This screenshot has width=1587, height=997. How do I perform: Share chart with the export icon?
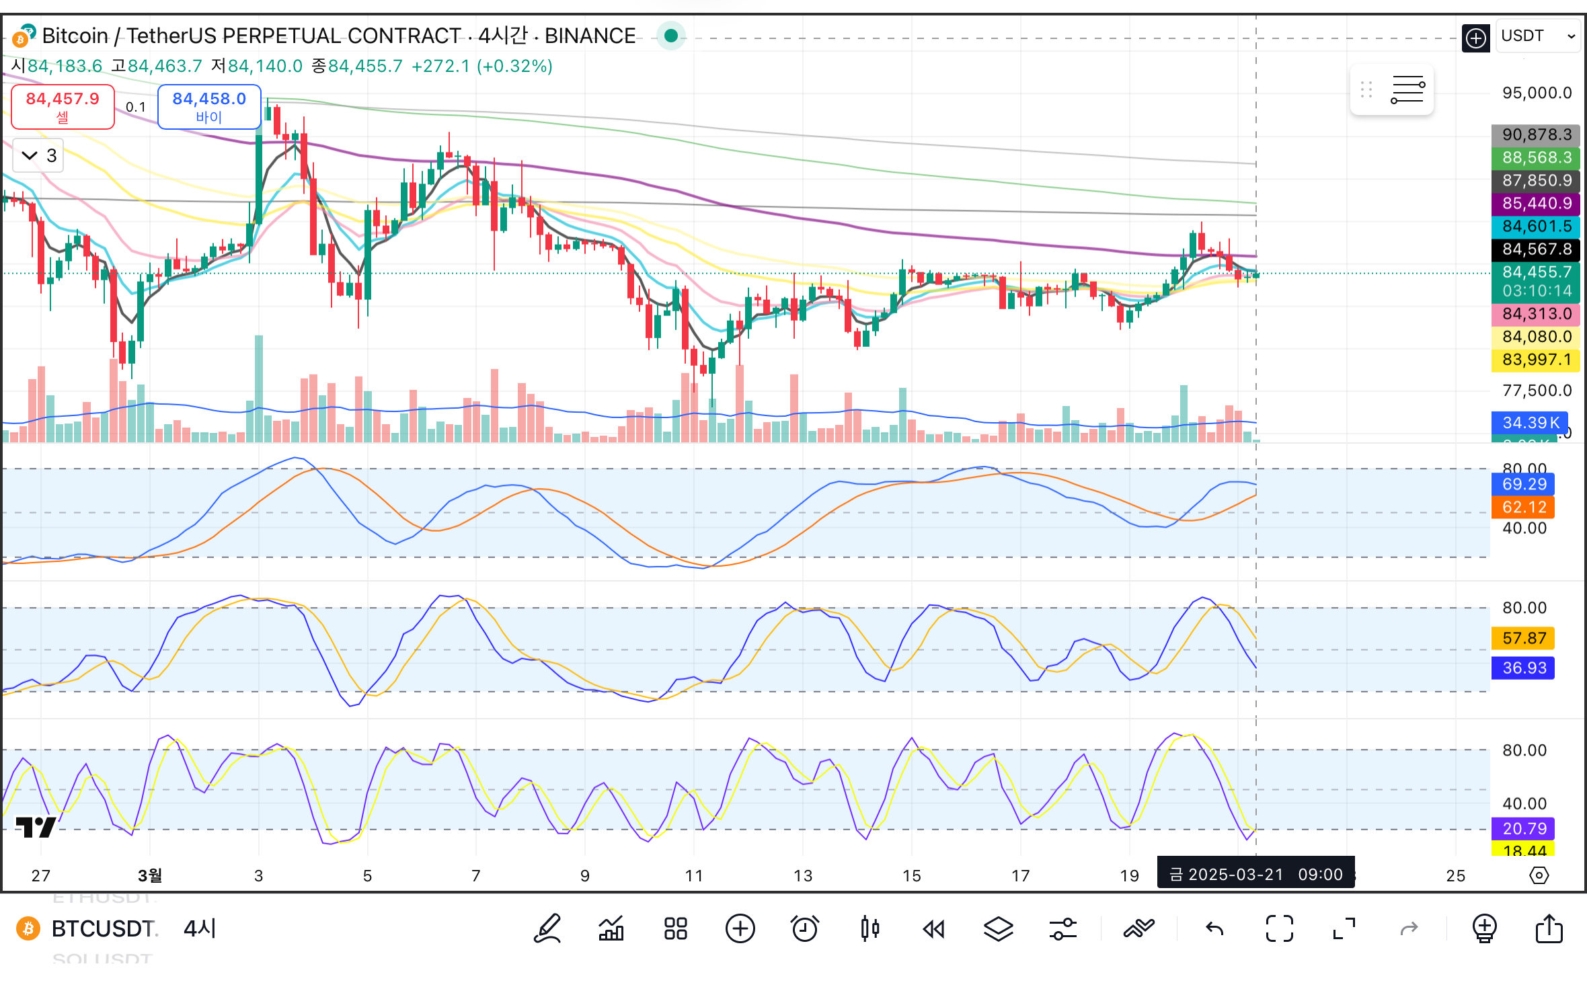1549,929
